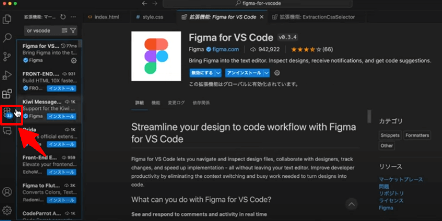Click the star rating (66)
The width and height of the screenshot is (442, 221).
click(x=312, y=49)
